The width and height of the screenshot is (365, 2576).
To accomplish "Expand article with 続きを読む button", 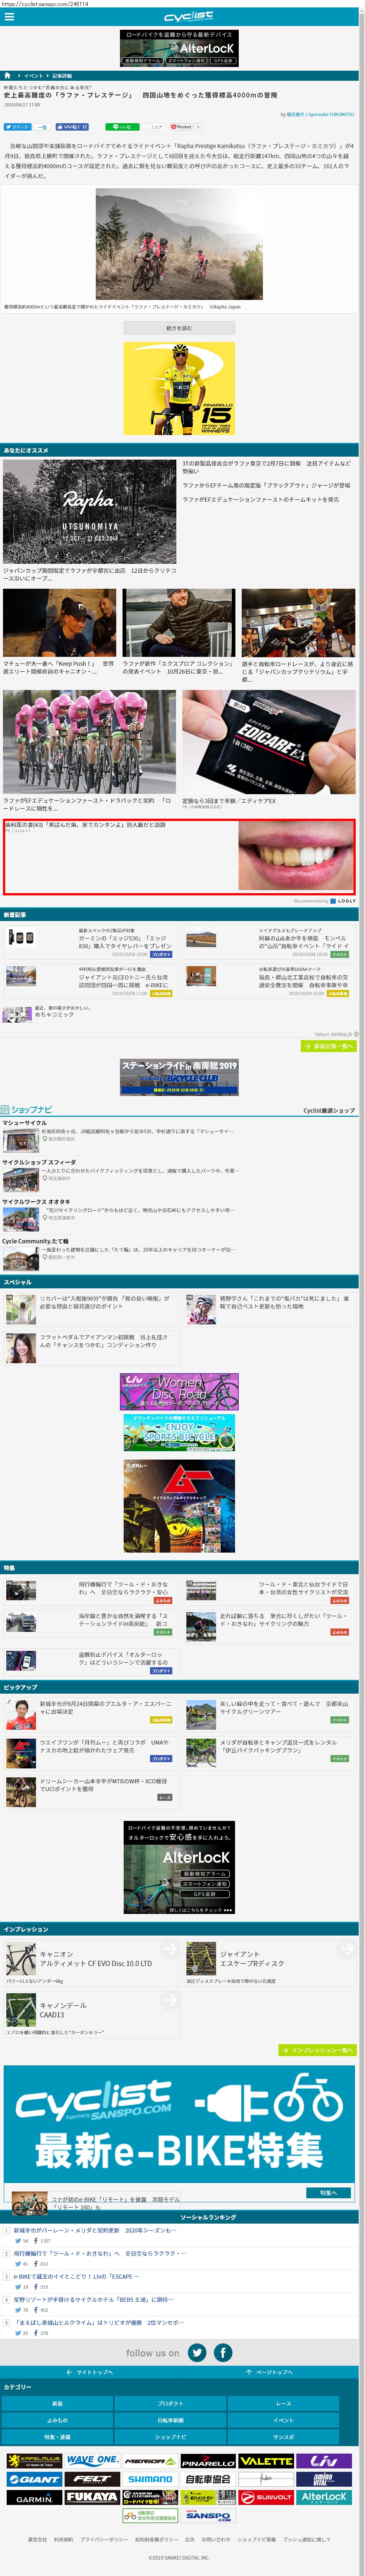I will [x=179, y=327].
